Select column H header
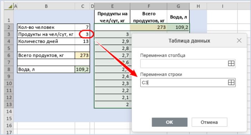Viewport: 251px width, 135px height. pos(198,6)
